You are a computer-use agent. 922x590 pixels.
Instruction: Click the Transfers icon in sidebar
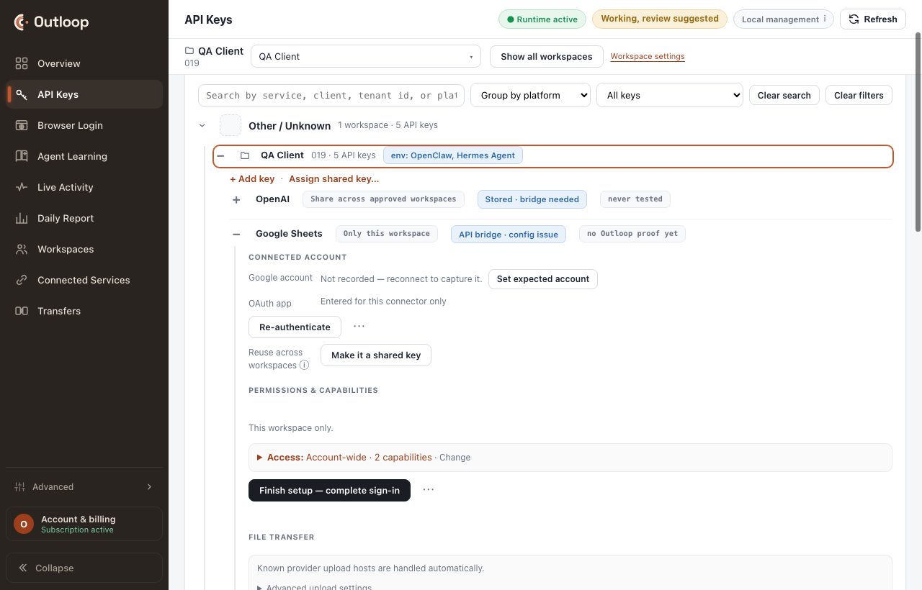(22, 311)
